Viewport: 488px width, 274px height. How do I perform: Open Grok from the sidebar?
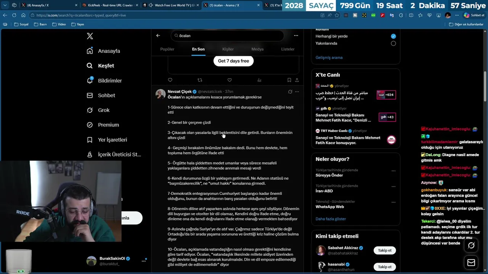click(98, 110)
